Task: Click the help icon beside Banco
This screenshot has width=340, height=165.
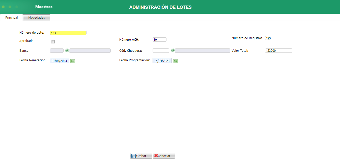Action: pos(67,50)
